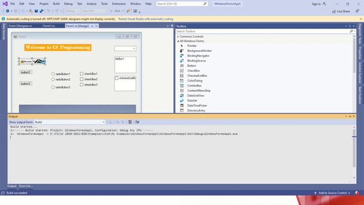Click the Save toolbar icon
The width and height of the screenshot is (364, 205).
pyautogui.click(x=36, y=11)
